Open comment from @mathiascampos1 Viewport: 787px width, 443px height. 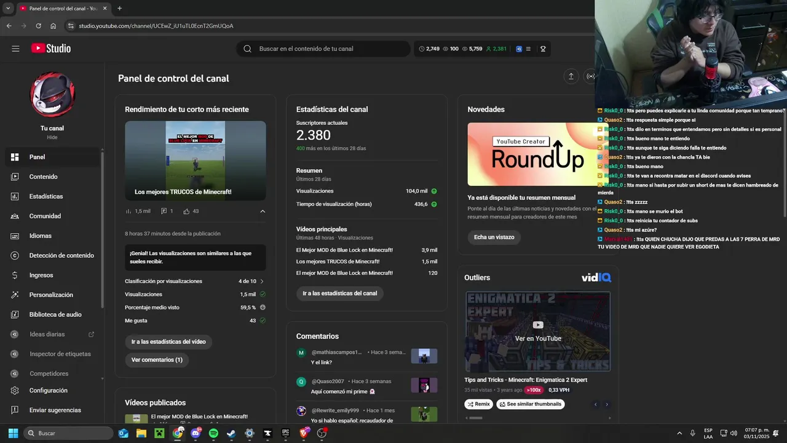pyautogui.click(x=367, y=357)
